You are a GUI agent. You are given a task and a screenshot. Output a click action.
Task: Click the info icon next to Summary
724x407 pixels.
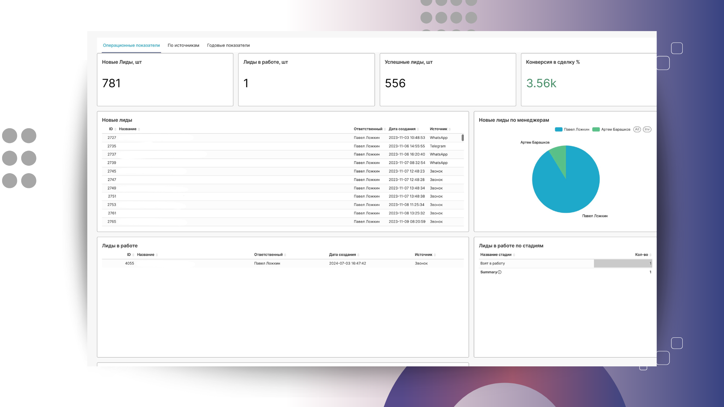[500, 272]
